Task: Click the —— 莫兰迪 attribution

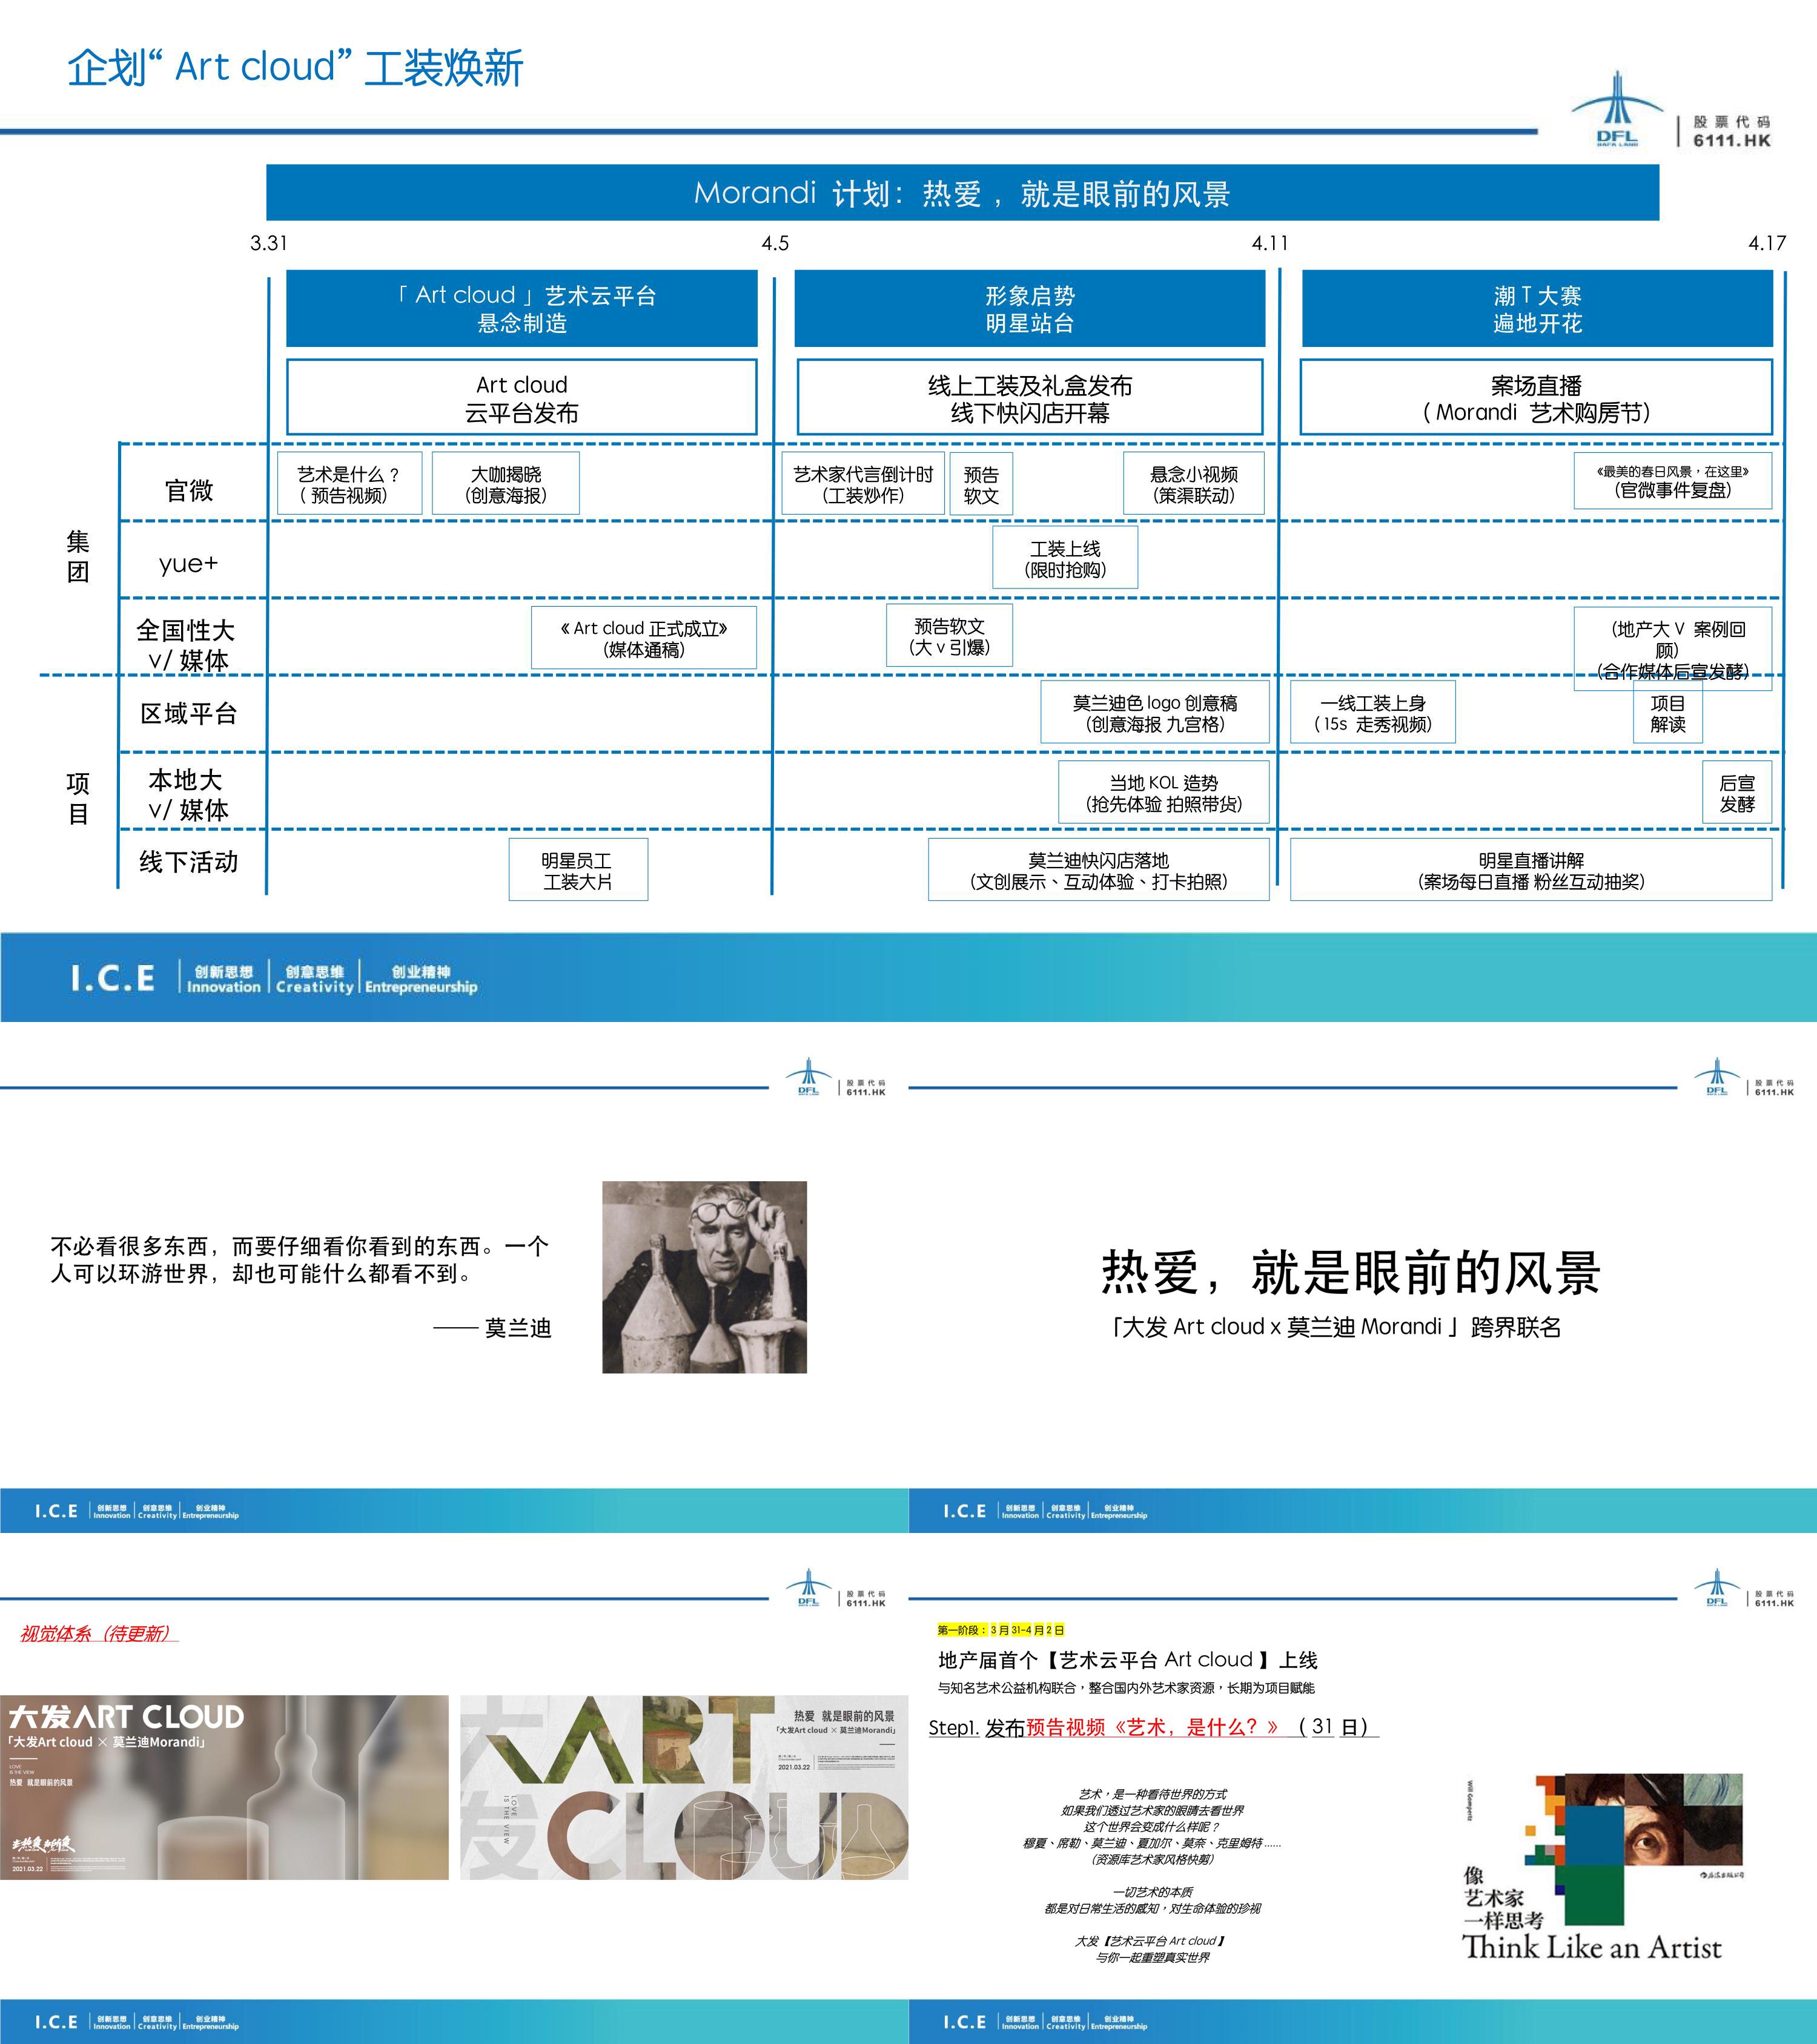Action: tap(492, 1328)
